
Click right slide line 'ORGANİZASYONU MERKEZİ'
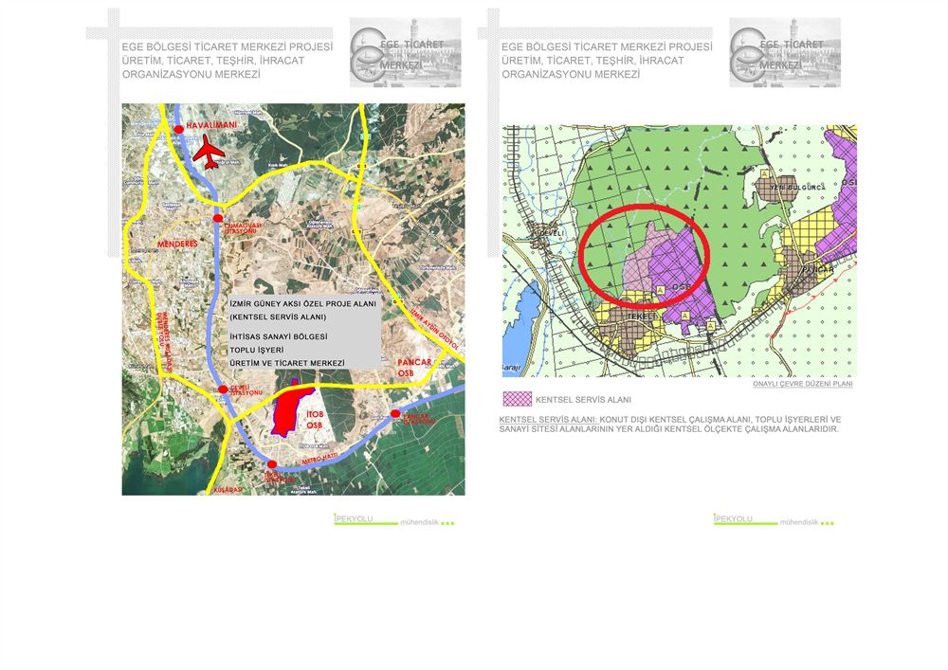[571, 74]
